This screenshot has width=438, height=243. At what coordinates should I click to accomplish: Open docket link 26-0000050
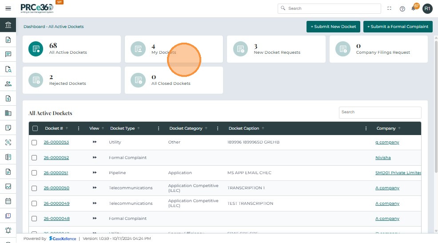tap(56, 188)
